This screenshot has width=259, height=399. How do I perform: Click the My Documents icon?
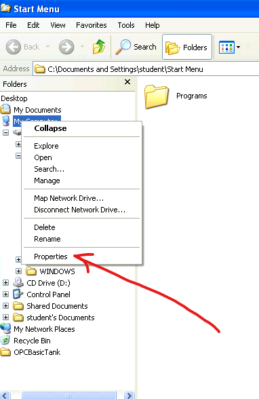pyautogui.click(x=5, y=109)
